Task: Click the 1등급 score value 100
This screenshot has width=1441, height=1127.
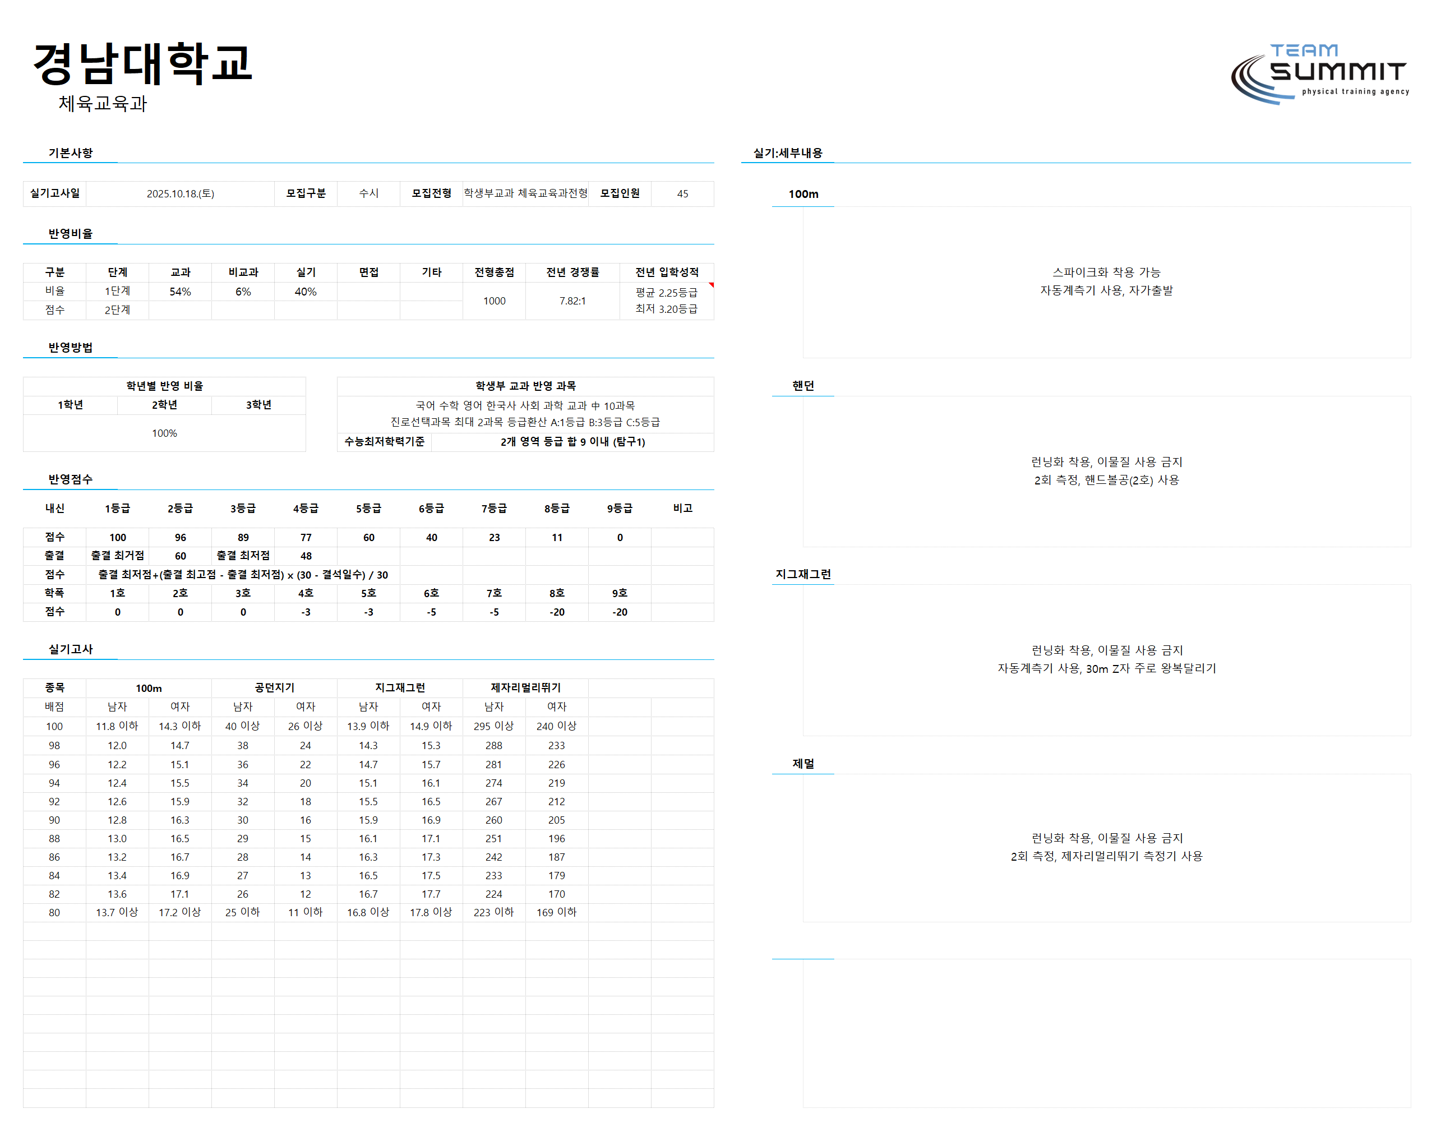Action: coord(117,537)
